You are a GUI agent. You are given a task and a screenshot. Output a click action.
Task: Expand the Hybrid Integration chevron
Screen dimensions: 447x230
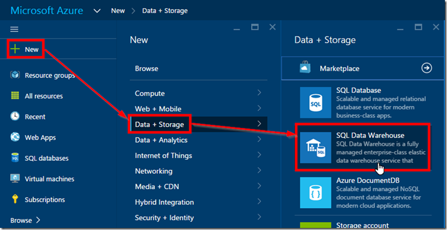click(259, 202)
